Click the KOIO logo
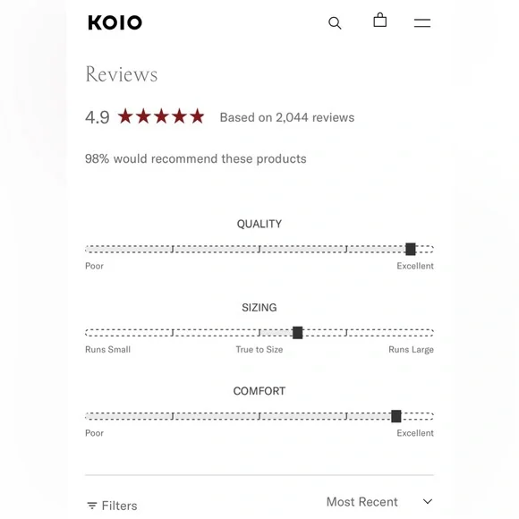Viewport: 519px width, 519px height. [x=115, y=23]
